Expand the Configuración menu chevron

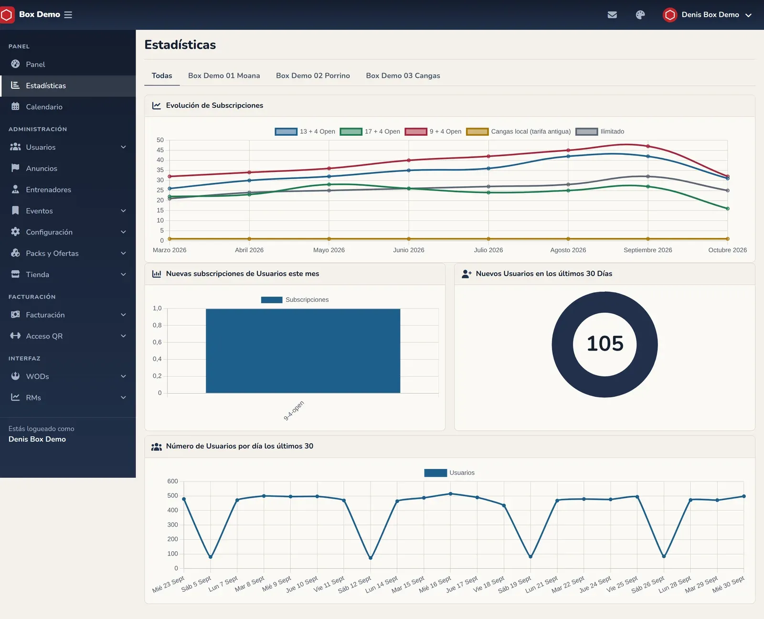123,232
